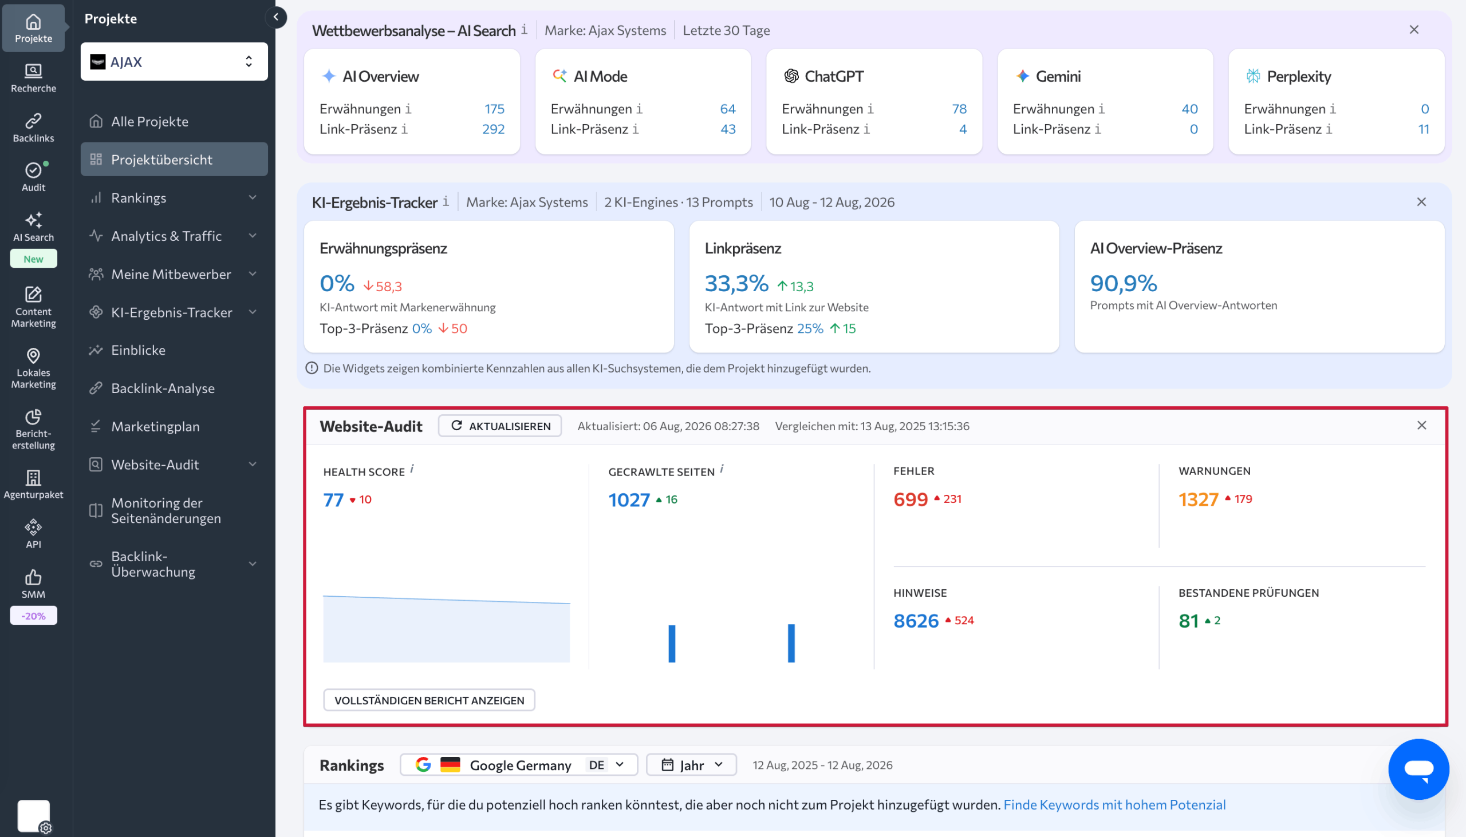The image size is (1466, 837).
Task: Expand Meine Mitbewerber menu
Action: tap(253, 273)
